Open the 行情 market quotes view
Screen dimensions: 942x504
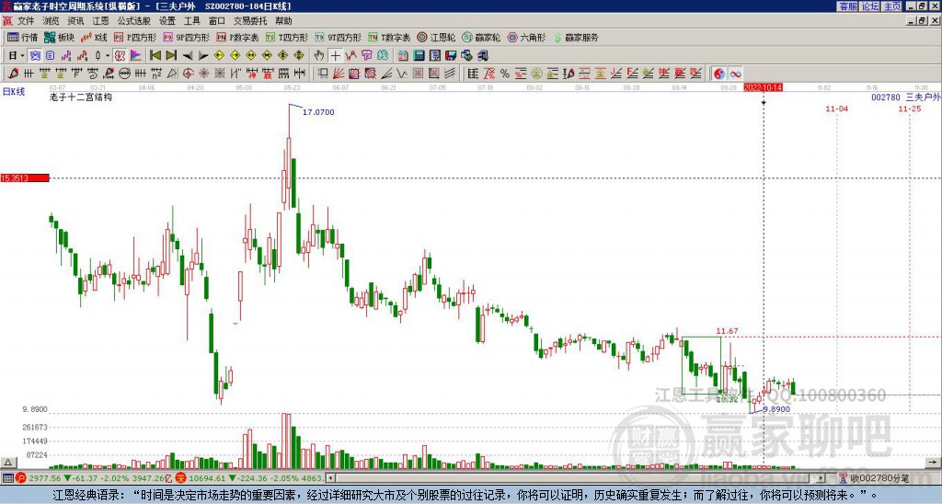(x=22, y=37)
